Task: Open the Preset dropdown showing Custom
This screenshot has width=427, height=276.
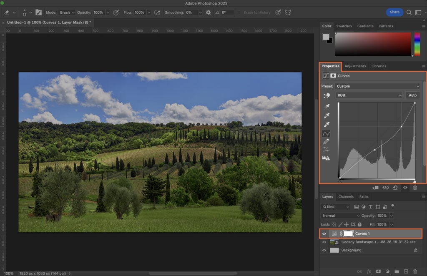Action: coord(377,86)
